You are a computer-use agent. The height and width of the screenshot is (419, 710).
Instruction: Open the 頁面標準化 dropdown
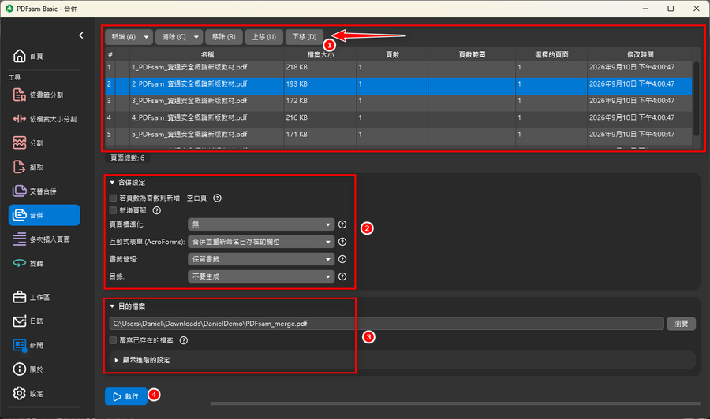[261, 224]
